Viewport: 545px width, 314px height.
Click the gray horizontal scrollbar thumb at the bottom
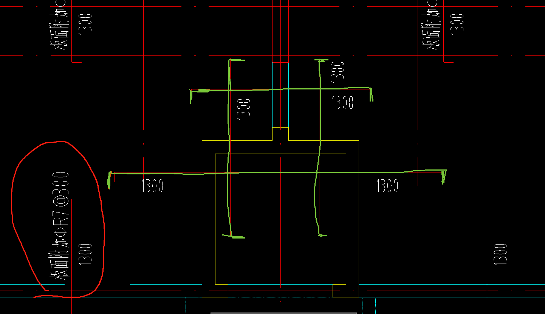click(283, 313)
